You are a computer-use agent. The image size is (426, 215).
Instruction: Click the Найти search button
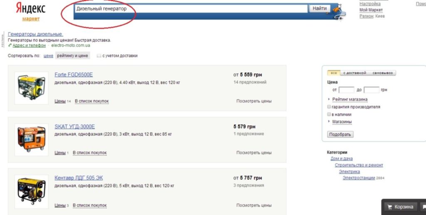click(319, 8)
